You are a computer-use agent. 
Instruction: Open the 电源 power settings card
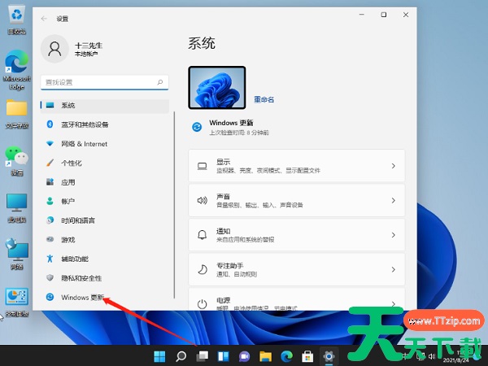(297, 299)
